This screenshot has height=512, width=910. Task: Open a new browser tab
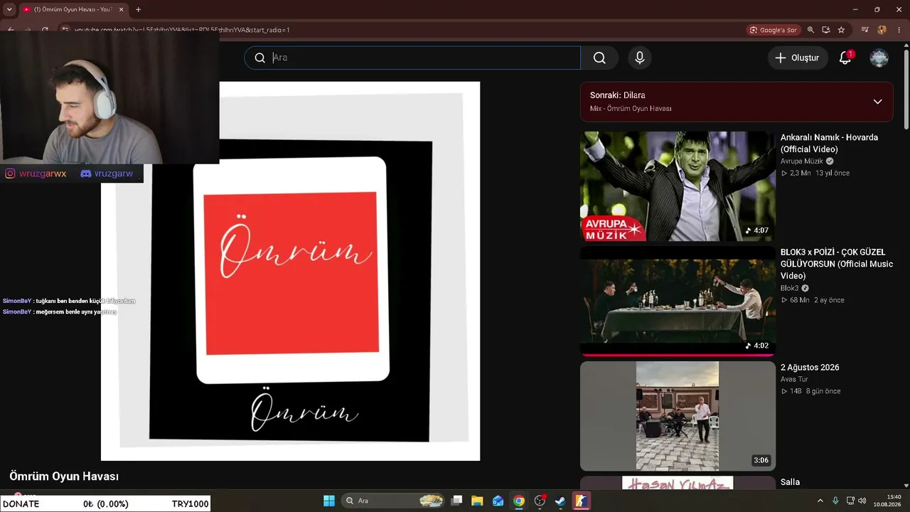(138, 9)
